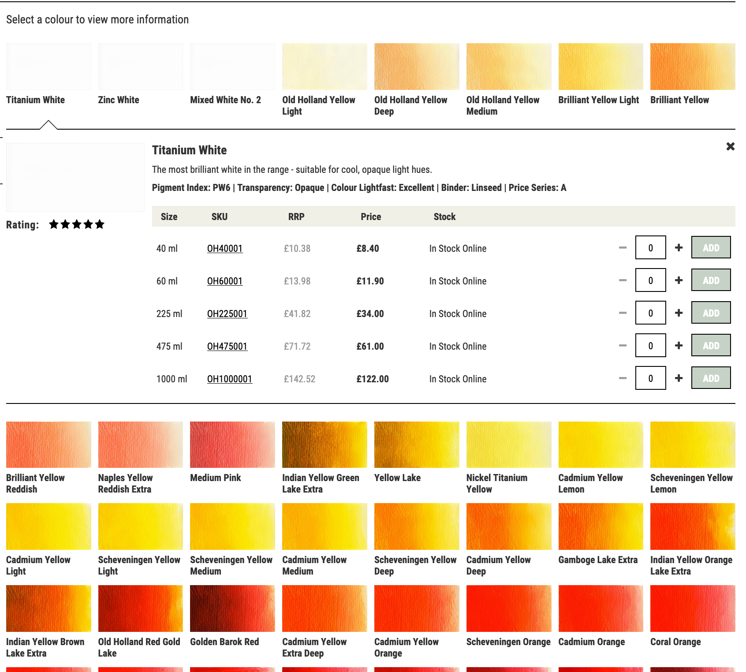This screenshot has height=672, width=746.
Task: Increase quantity for 225 ml size
Action: pos(679,313)
